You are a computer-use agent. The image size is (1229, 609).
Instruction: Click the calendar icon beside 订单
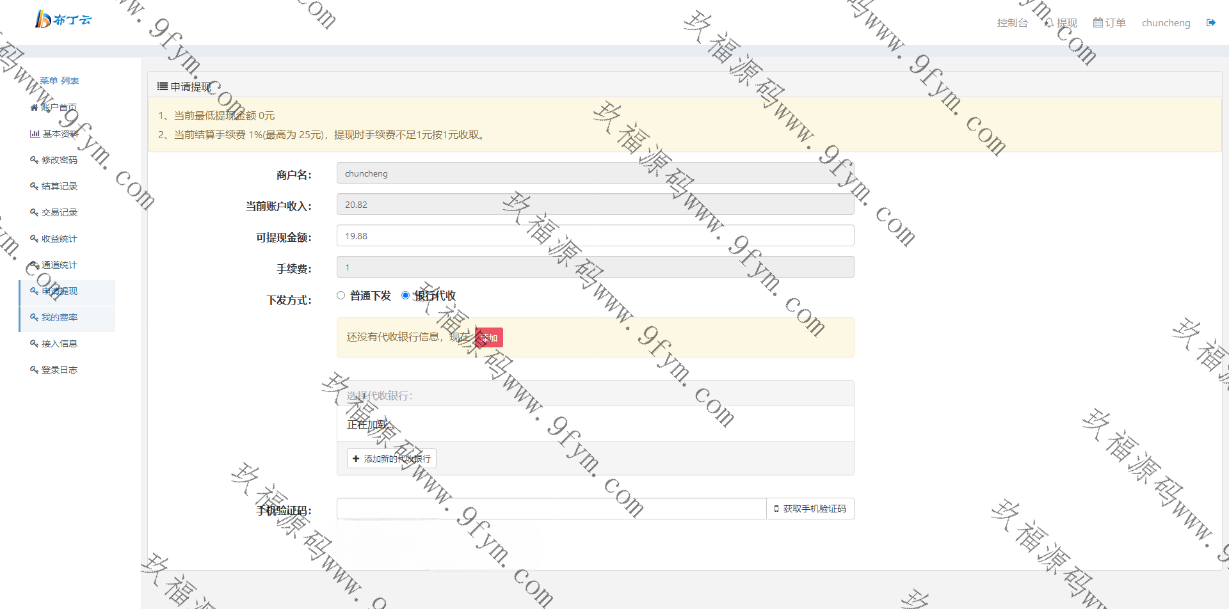point(1098,23)
